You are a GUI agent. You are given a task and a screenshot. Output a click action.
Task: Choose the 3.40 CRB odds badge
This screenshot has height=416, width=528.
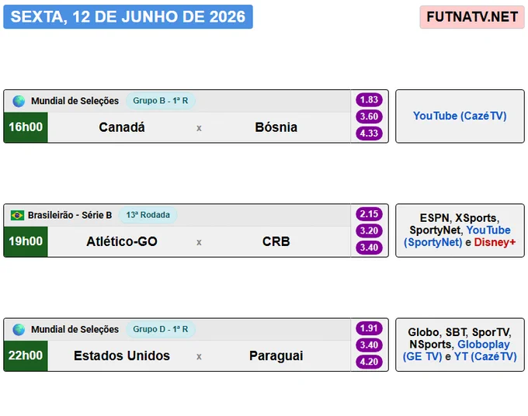[x=369, y=248]
